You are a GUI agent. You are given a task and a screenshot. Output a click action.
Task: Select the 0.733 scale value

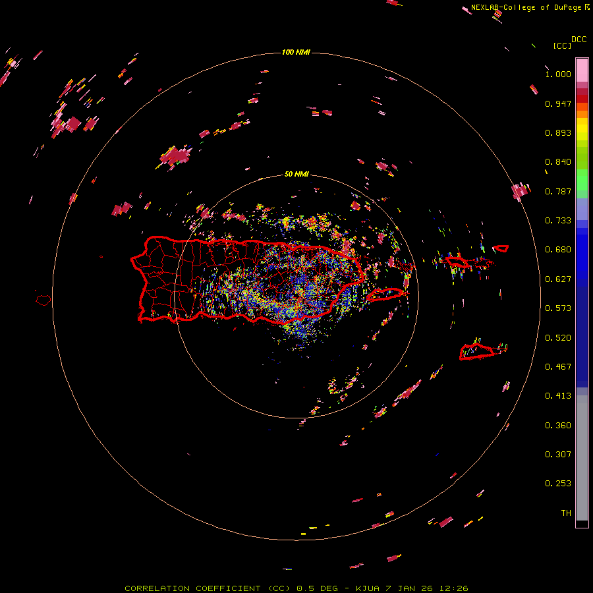coord(558,221)
